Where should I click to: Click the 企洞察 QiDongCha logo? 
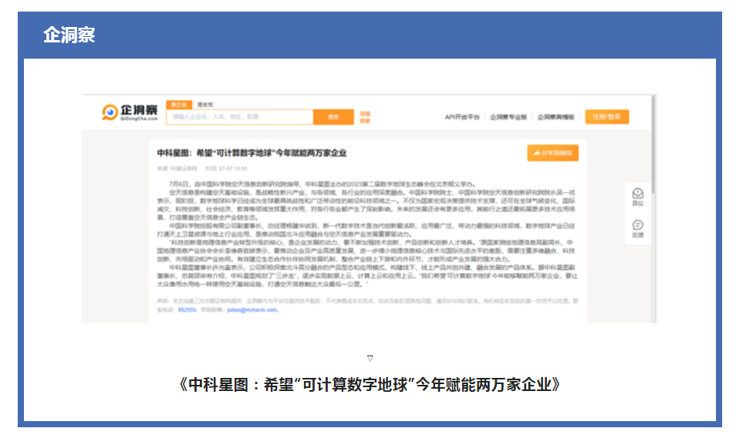tap(130, 114)
